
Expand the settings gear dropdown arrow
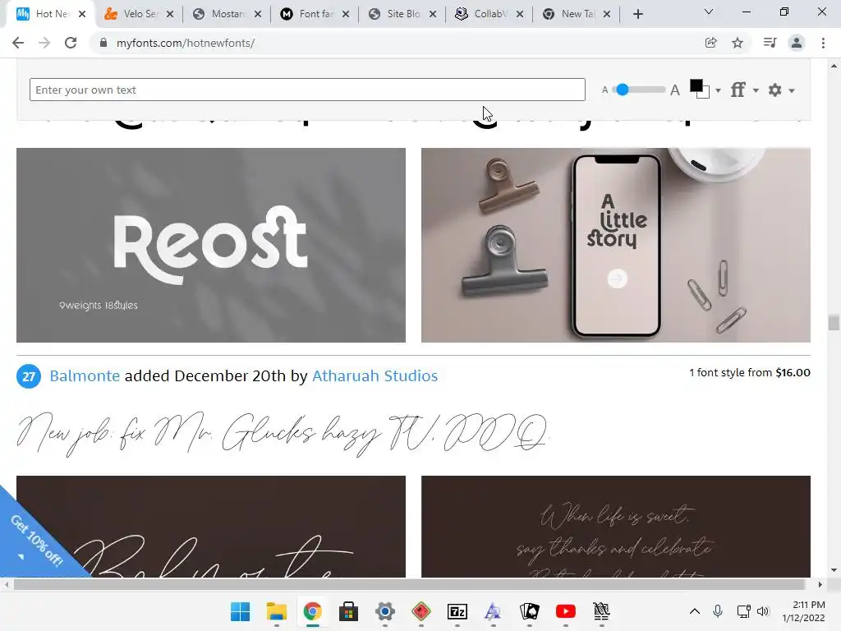(792, 90)
